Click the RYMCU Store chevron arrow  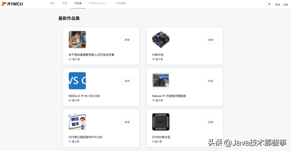[108, 3]
